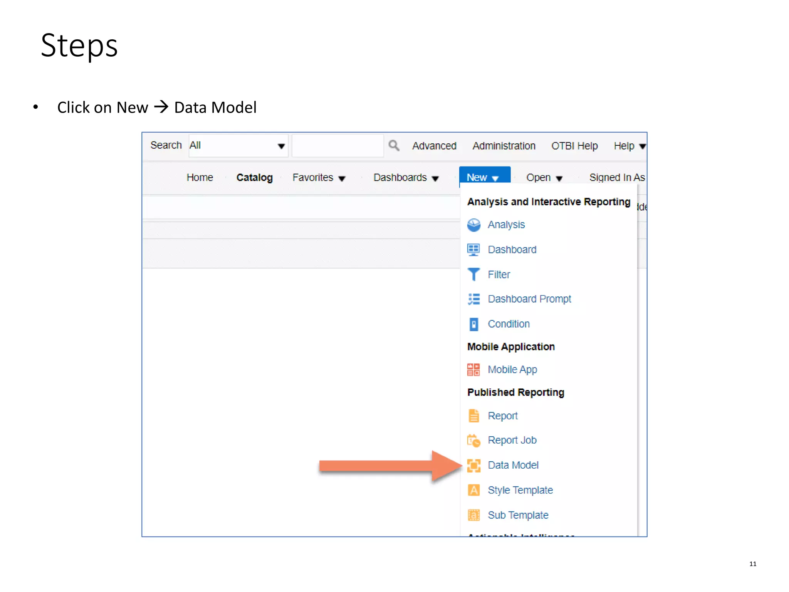Click the Dashboard Prompt list icon
789x592 pixels.
(x=473, y=299)
